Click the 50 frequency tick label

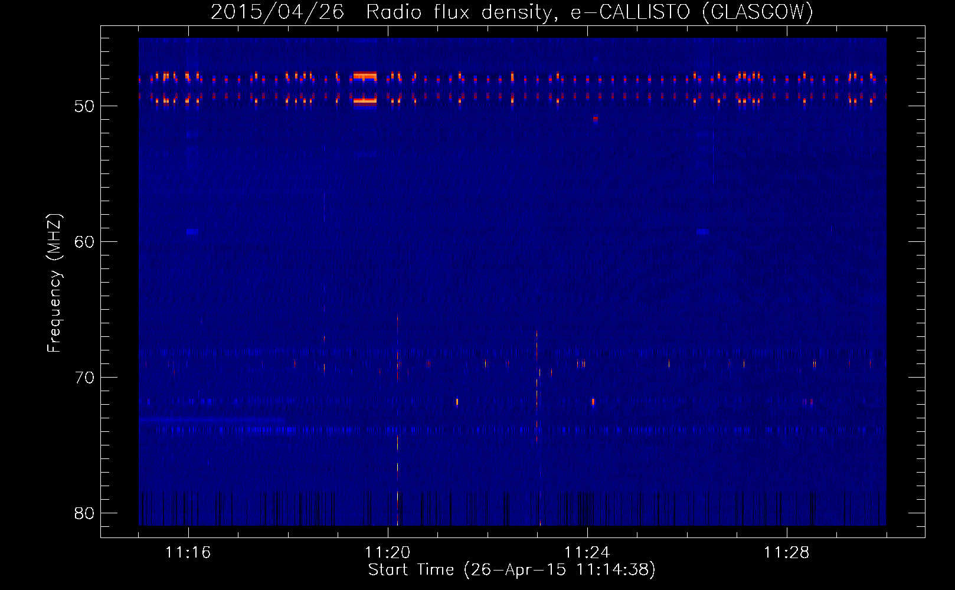(x=85, y=106)
